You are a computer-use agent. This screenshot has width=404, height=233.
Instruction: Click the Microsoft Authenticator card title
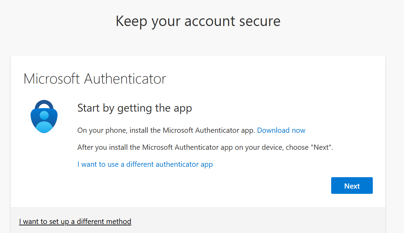pos(95,79)
